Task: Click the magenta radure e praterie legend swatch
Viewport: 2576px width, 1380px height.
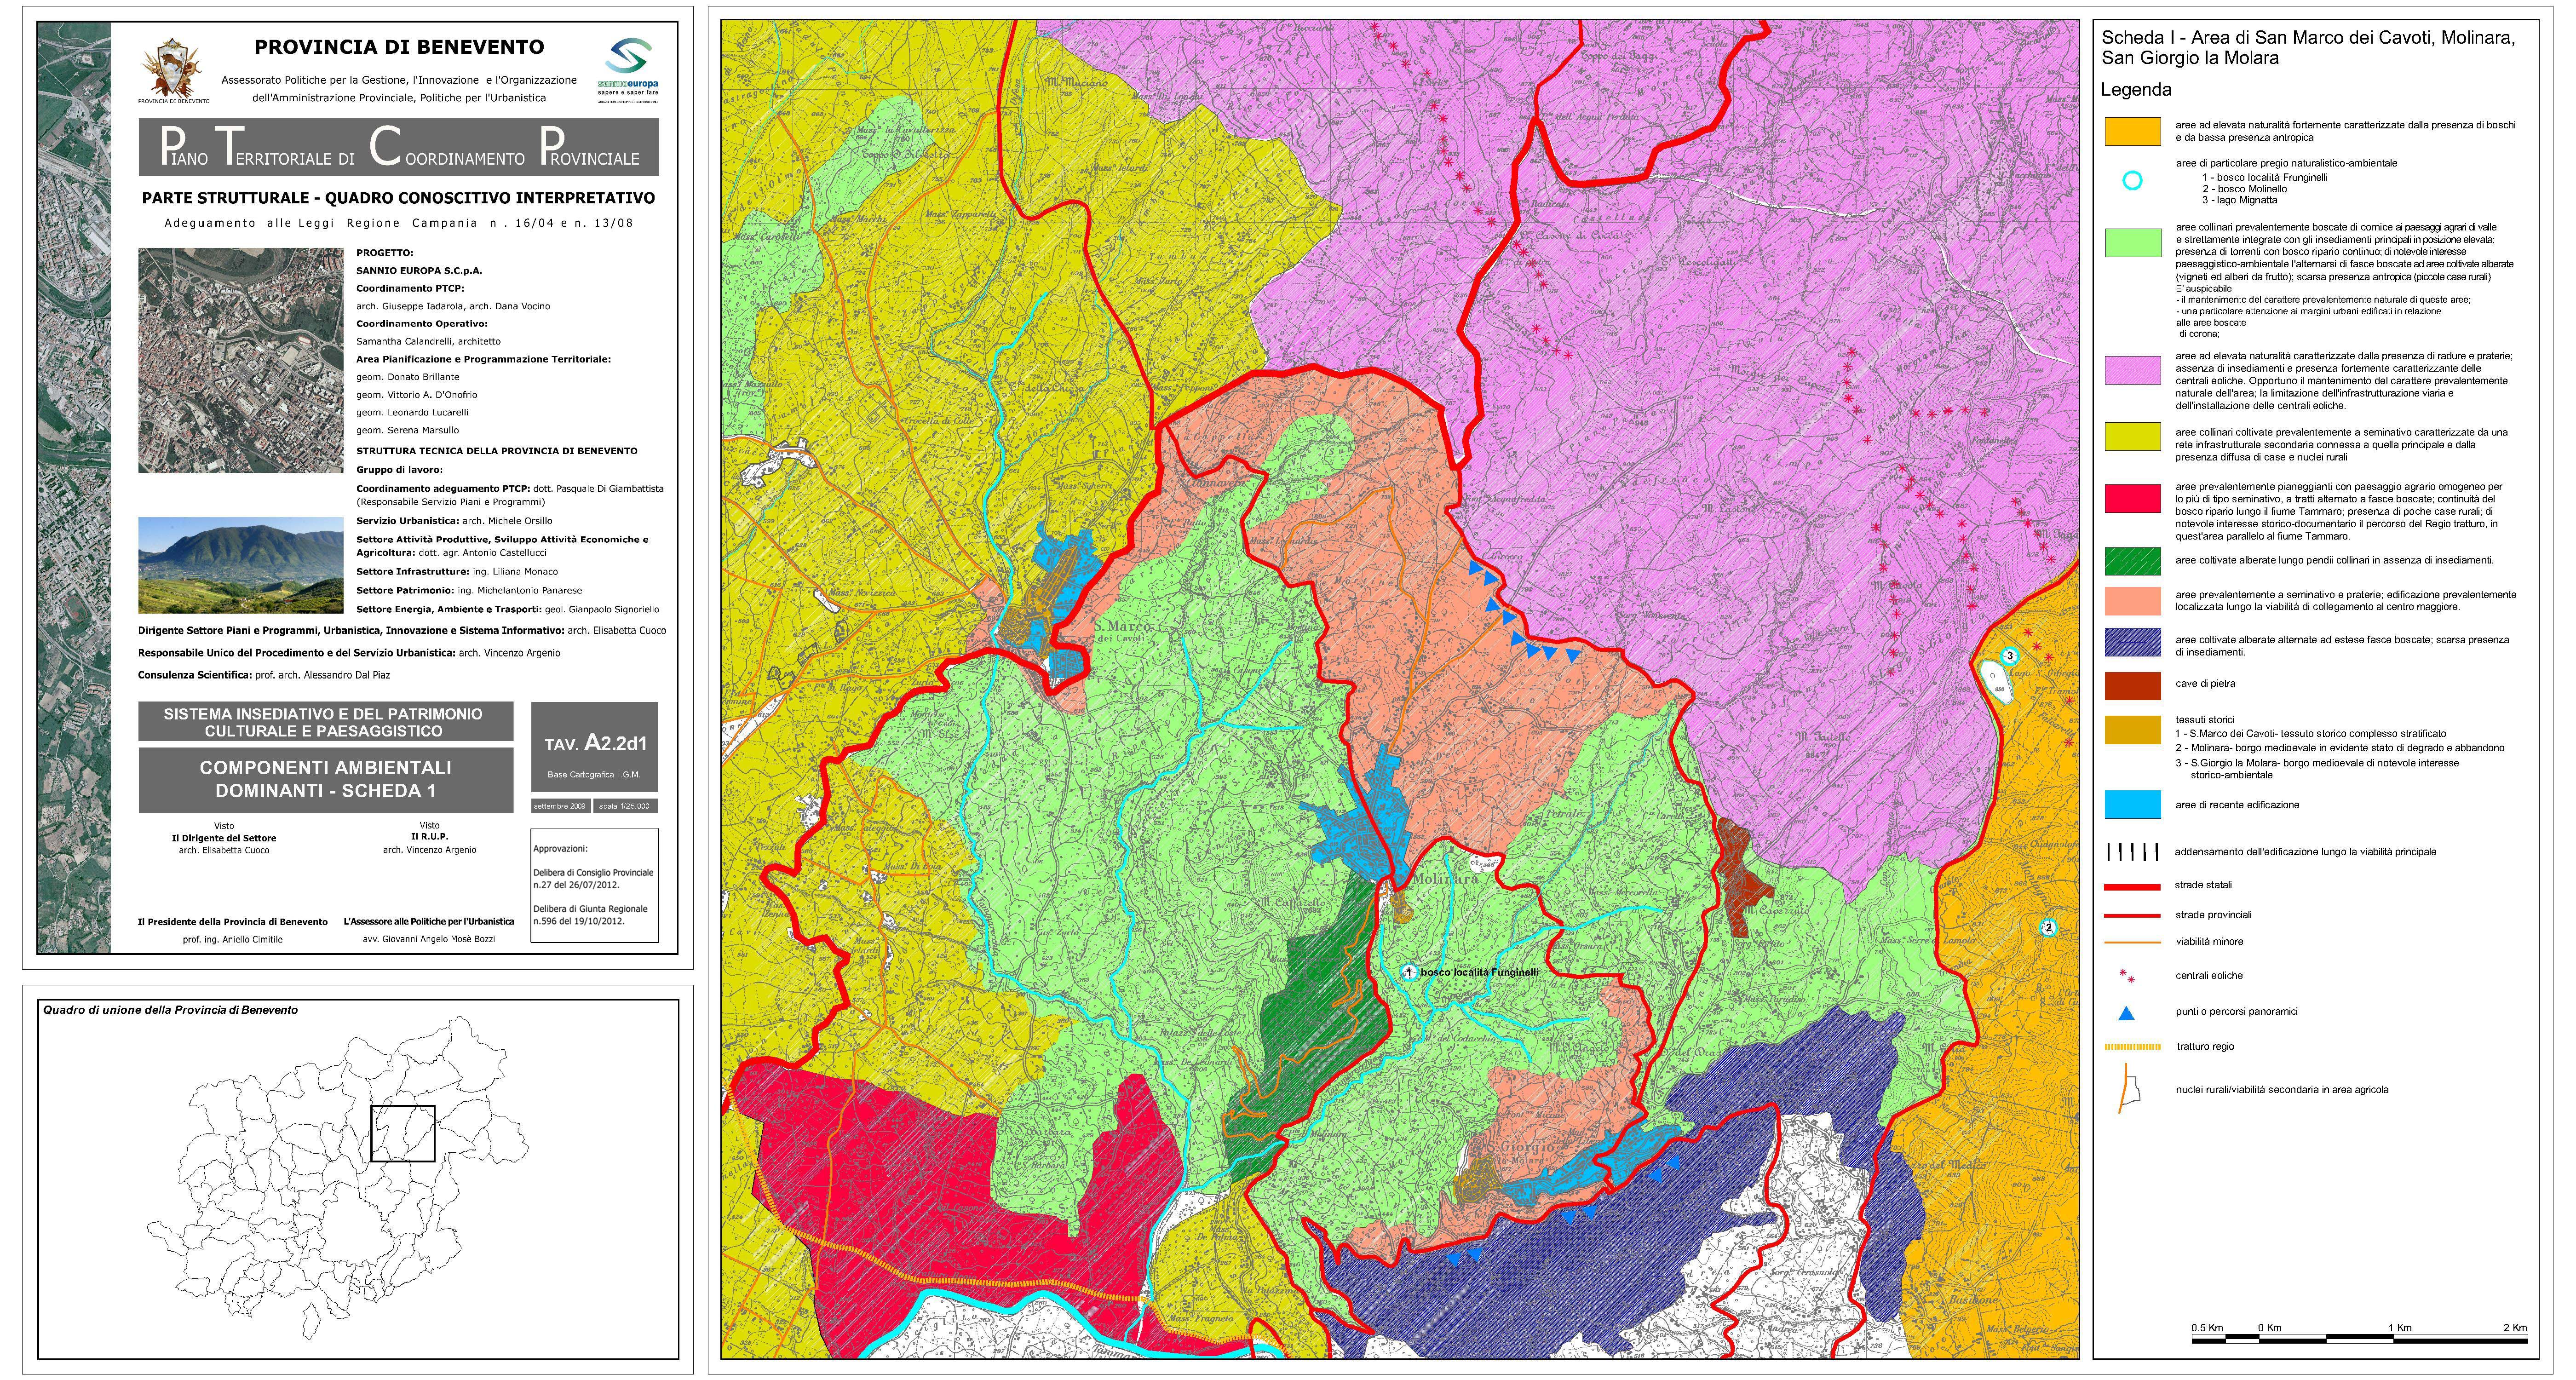Action: (2132, 370)
